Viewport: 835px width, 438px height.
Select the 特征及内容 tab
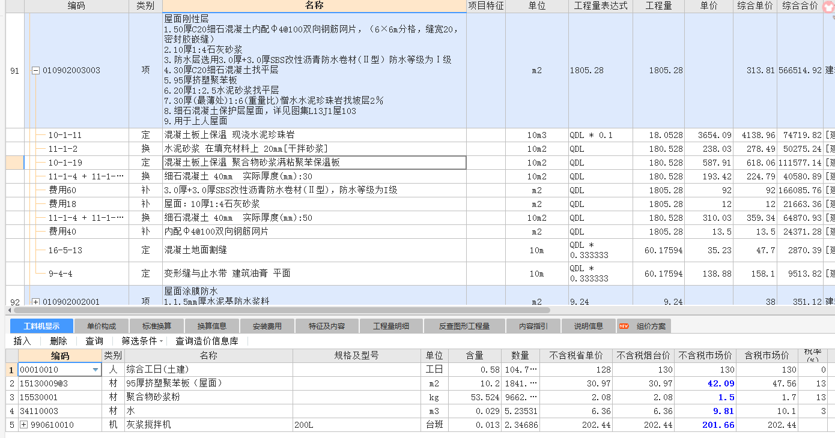click(x=327, y=326)
